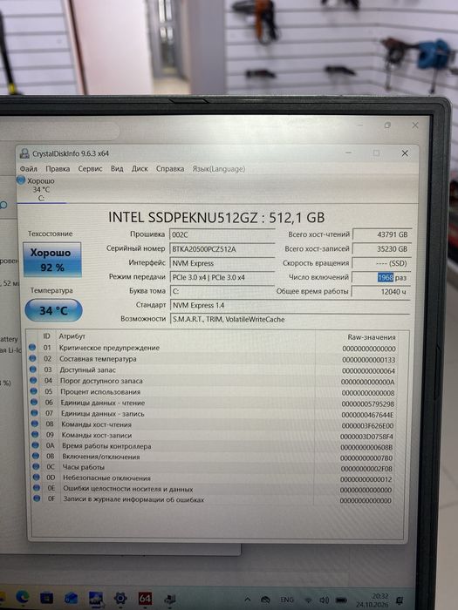Click status dot for Единицы данных - запись
Screen dimensions: 458x610
[35, 413]
